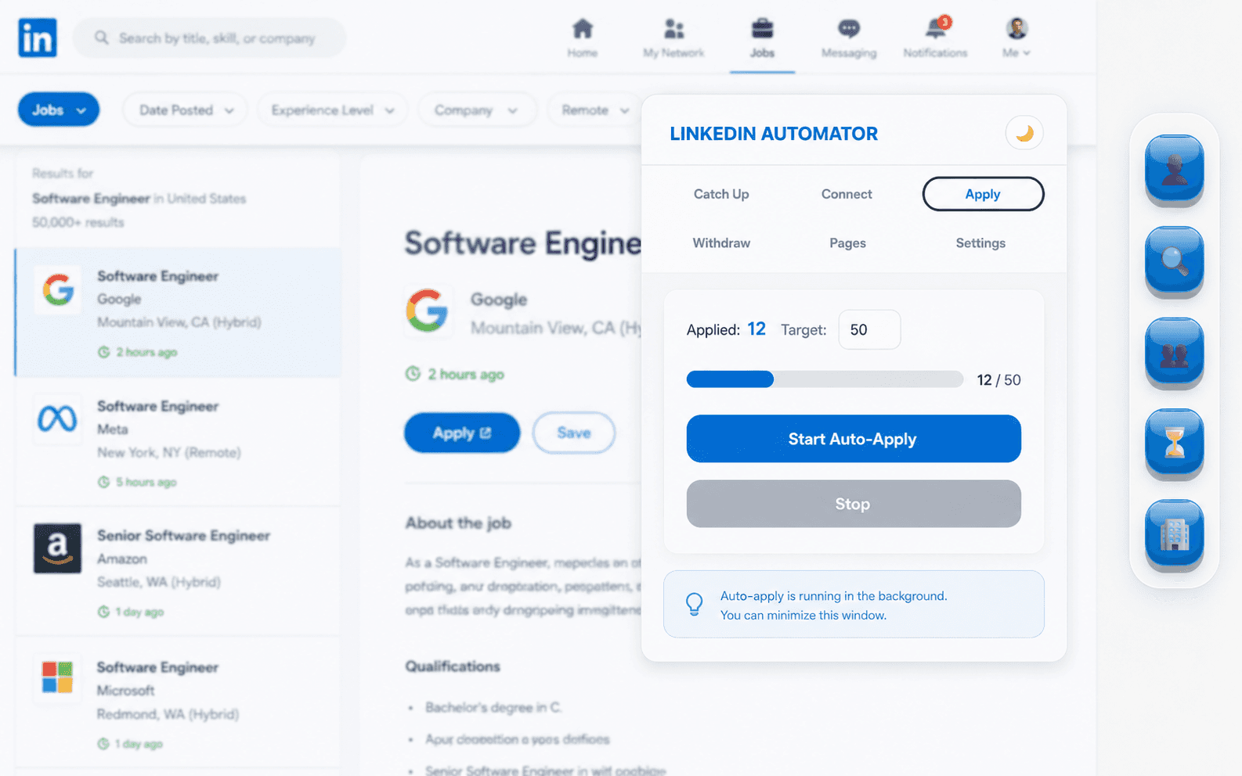
Task: Click the LINKEDIN AUTOMATOR title
Action: [774, 134]
